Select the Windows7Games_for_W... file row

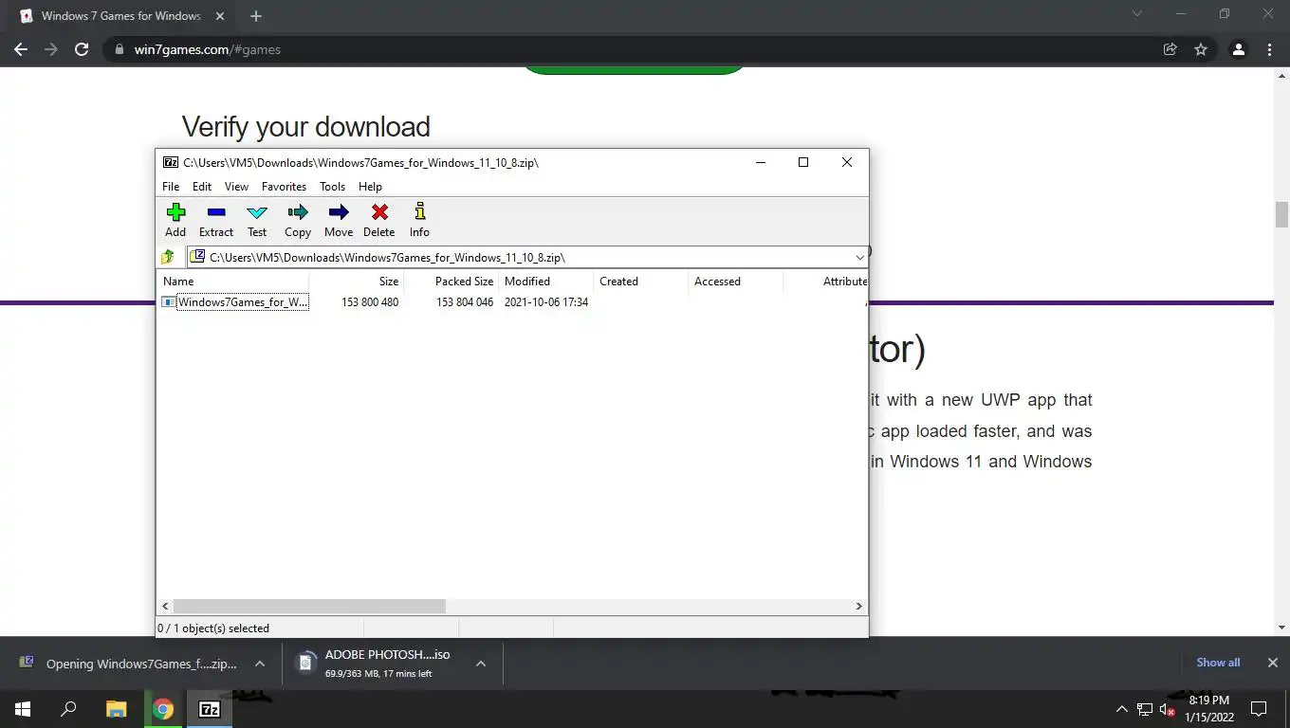[x=512, y=302]
